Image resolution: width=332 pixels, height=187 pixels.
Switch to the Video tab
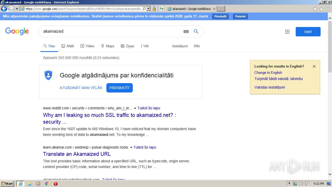tap(87, 46)
